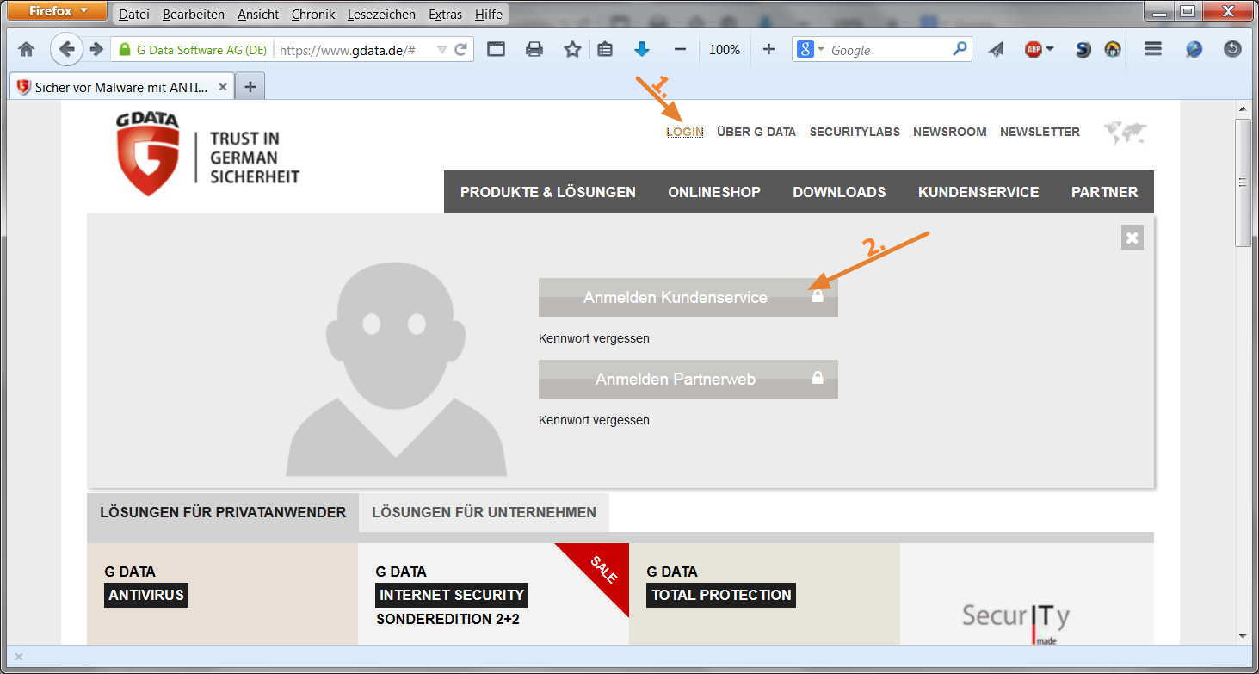This screenshot has height=674, width=1259.
Task: Open the Chronik menu
Action: tap(313, 15)
